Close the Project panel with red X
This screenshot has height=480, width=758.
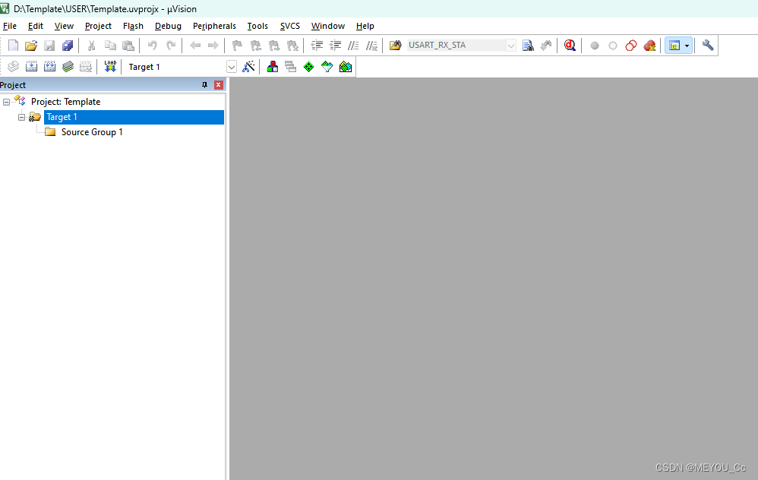click(219, 85)
